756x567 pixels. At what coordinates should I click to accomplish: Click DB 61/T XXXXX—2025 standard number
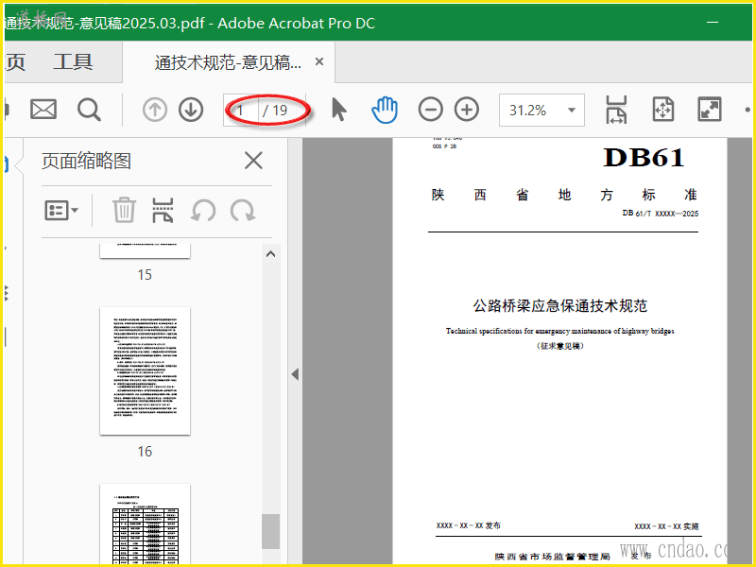click(x=660, y=214)
